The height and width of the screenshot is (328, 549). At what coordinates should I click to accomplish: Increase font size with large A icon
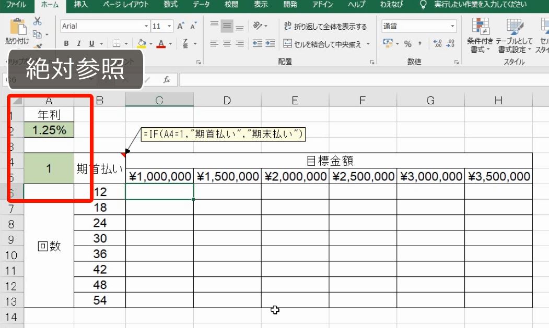pos(180,26)
